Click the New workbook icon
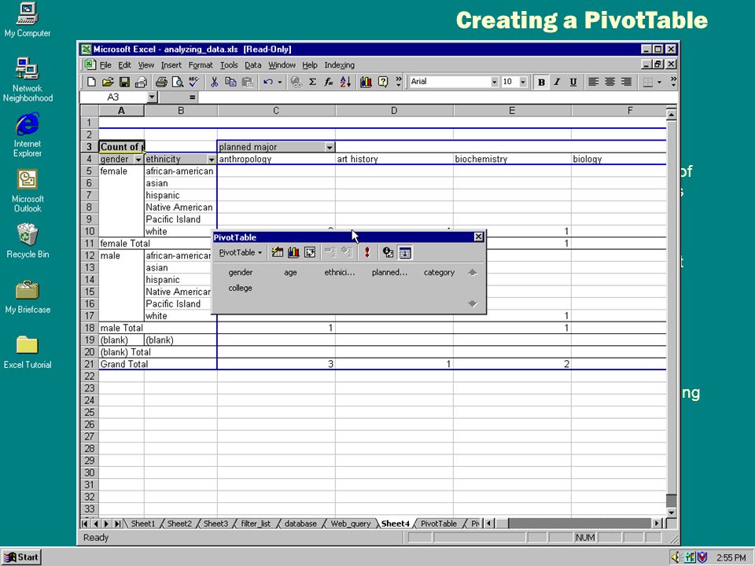 pos(91,83)
